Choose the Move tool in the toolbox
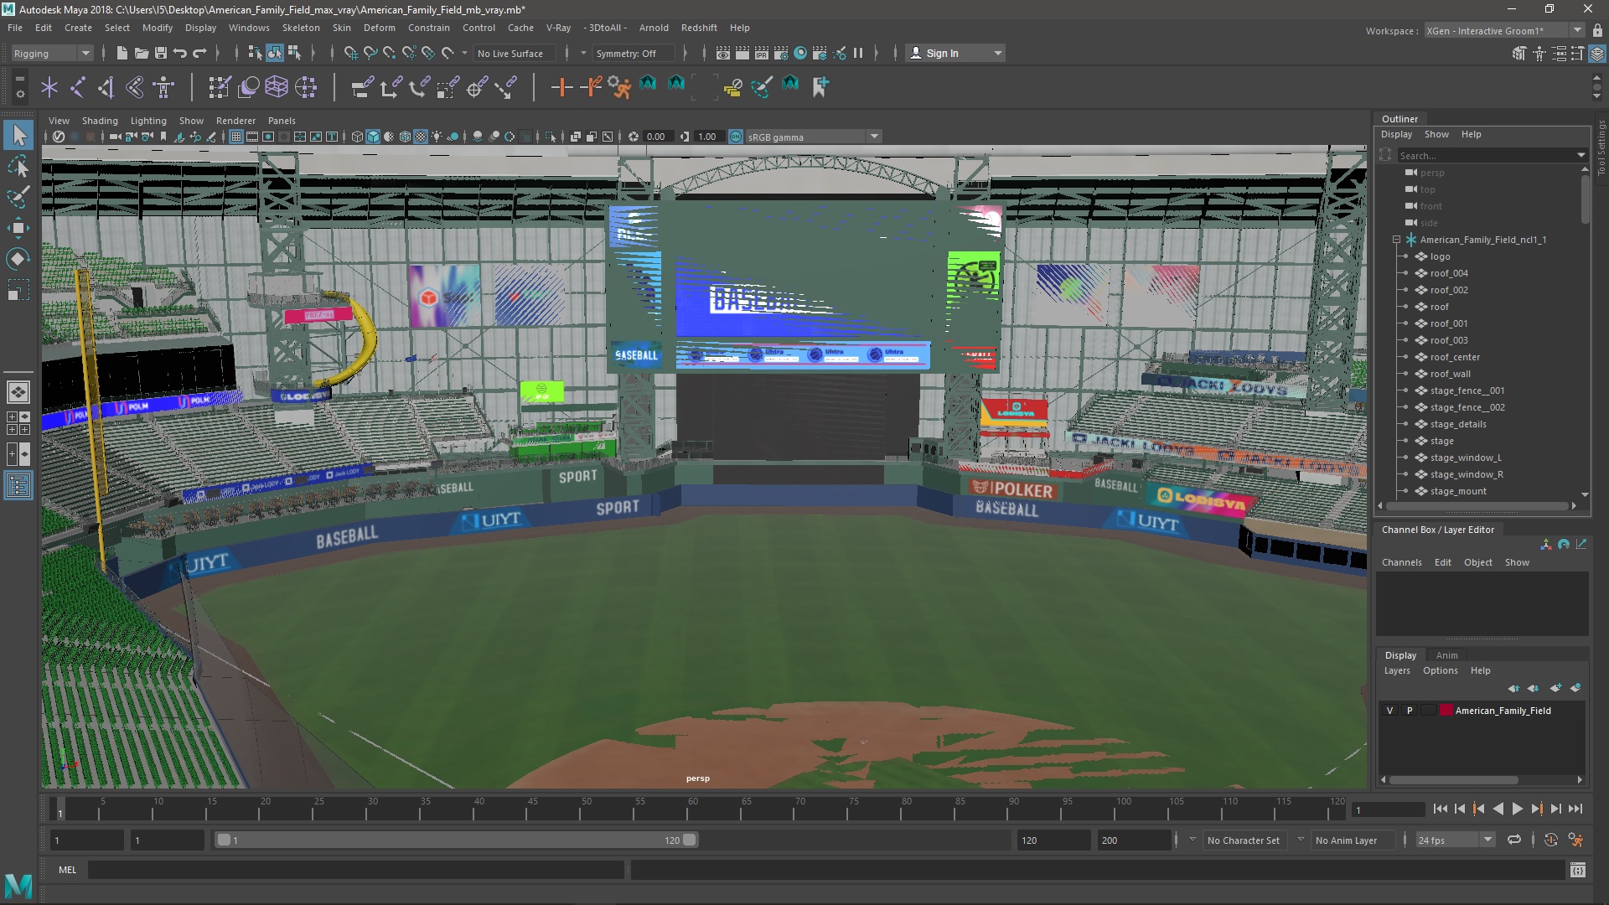This screenshot has width=1609, height=905. click(18, 228)
